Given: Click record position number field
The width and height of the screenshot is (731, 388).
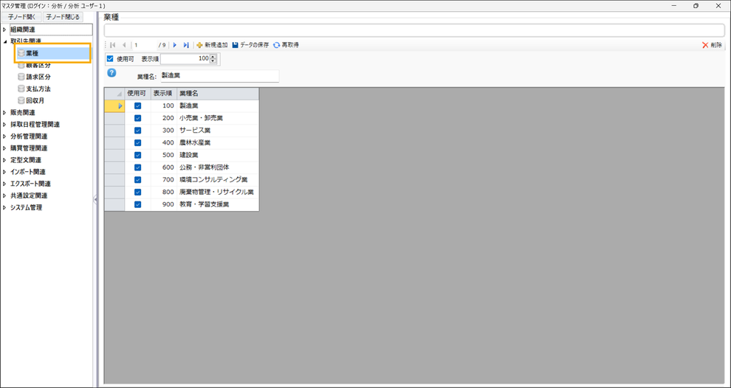Looking at the screenshot, I should 145,45.
